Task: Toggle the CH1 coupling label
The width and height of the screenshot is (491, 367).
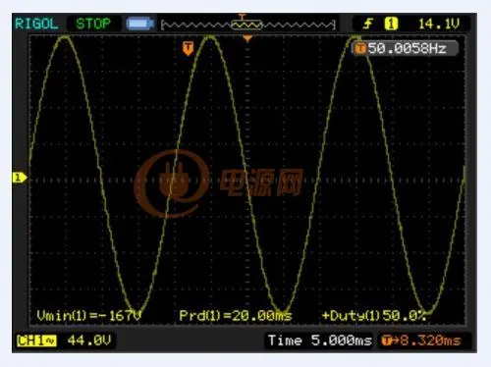Action: pos(36,341)
